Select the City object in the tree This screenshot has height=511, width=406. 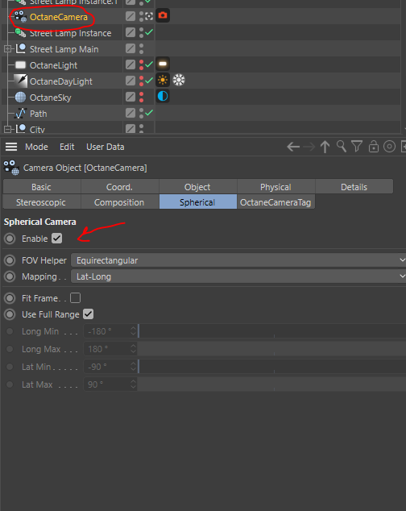click(37, 130)
